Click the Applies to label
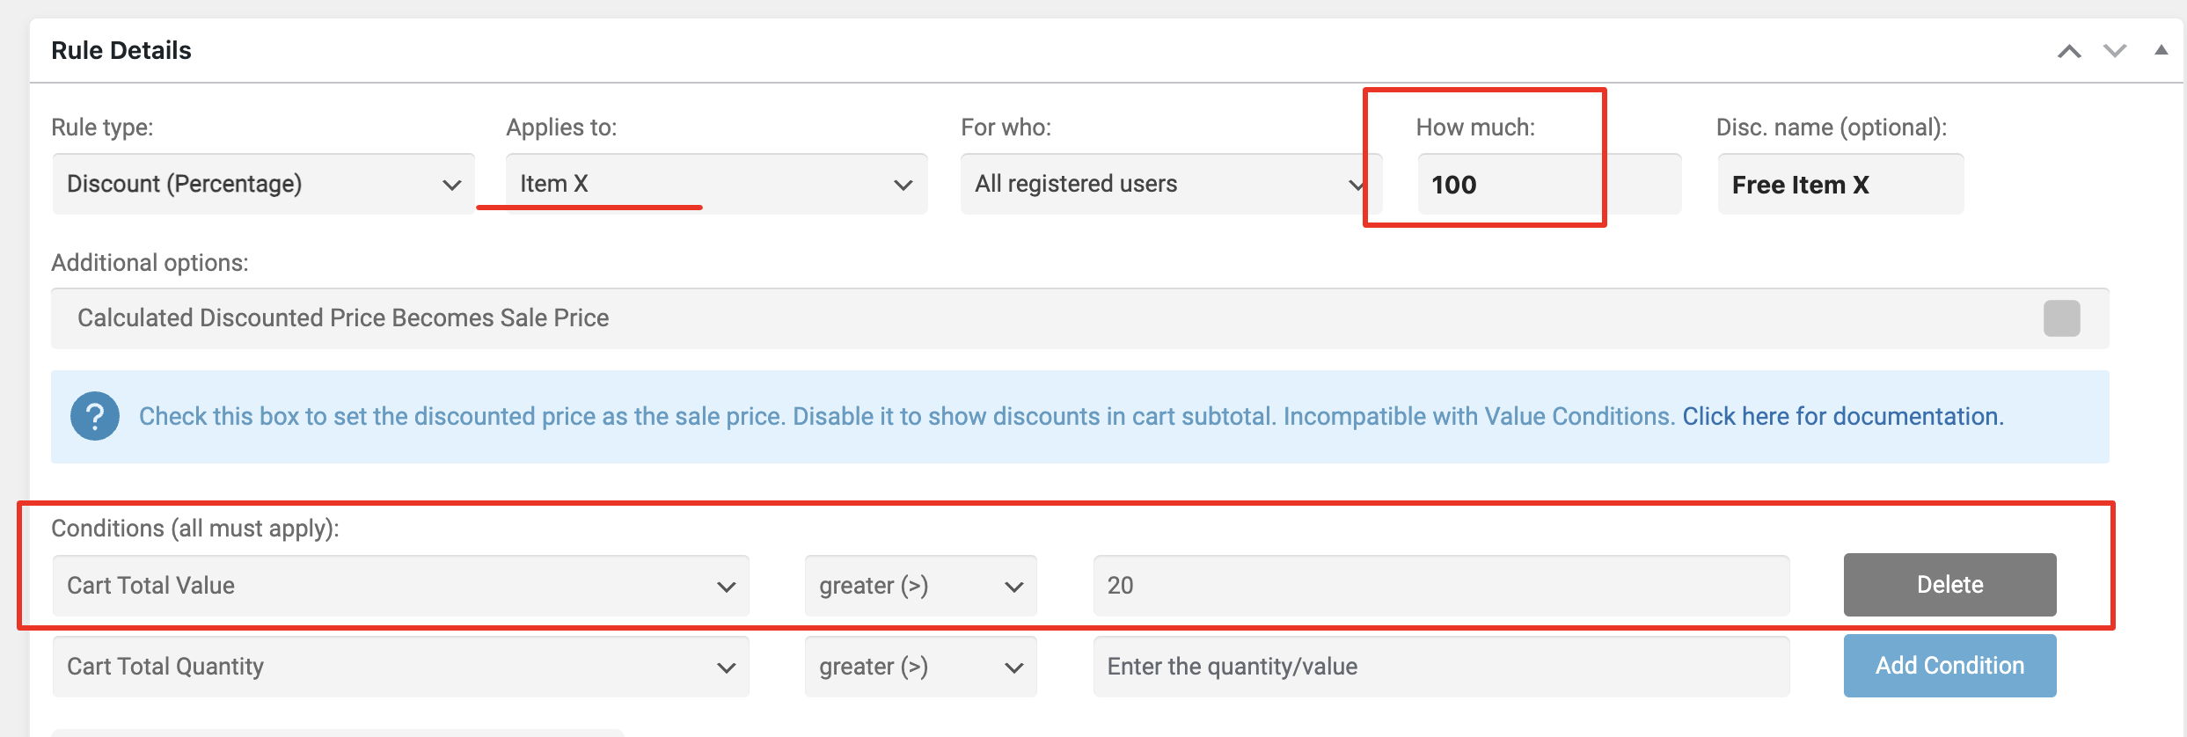The width and height of the screenshot is (2187, 737). click(561, 128)
